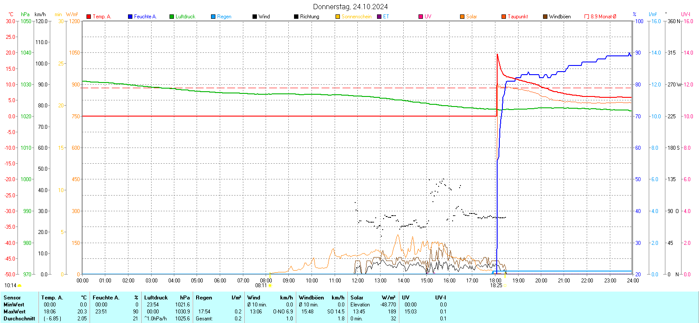
Task: Toggle the 8.9 Monat-Ø empty box
Action: [587, 17]
